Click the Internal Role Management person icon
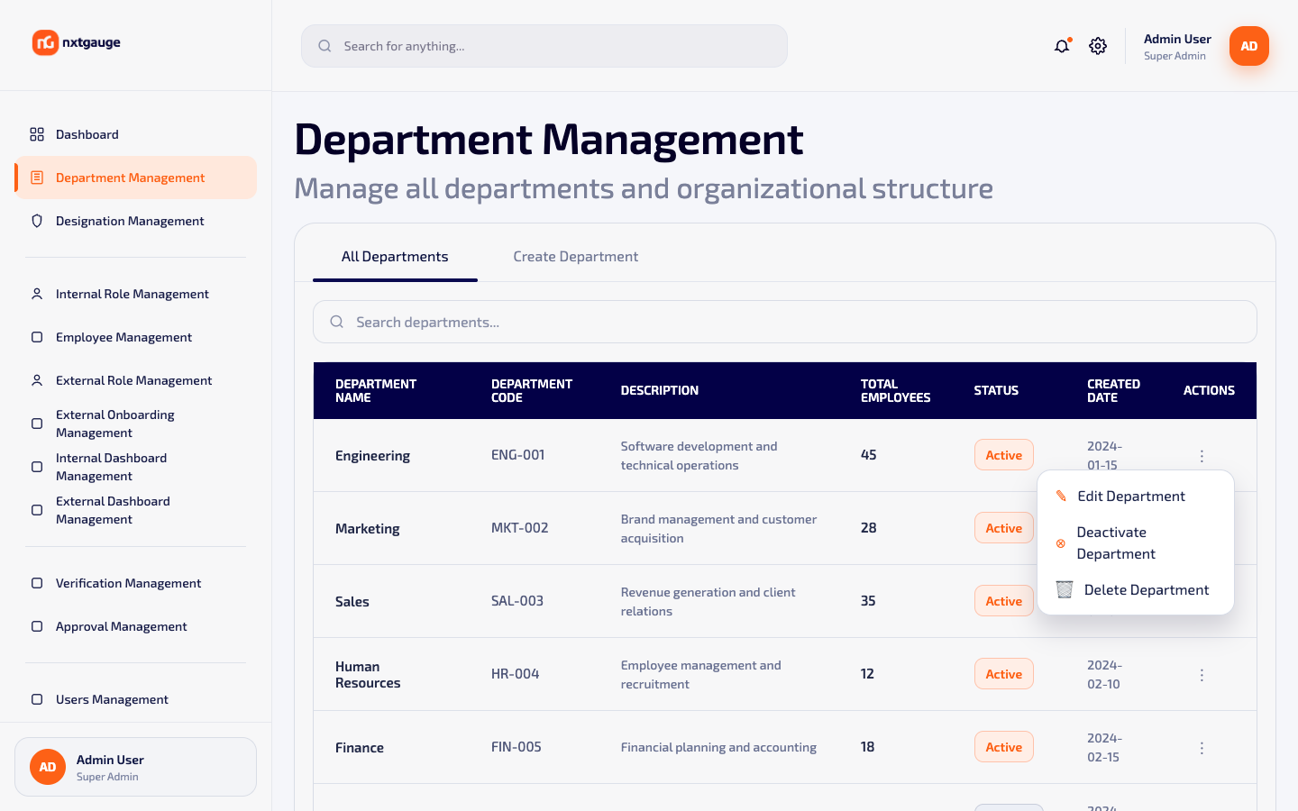 click(37, 294)
